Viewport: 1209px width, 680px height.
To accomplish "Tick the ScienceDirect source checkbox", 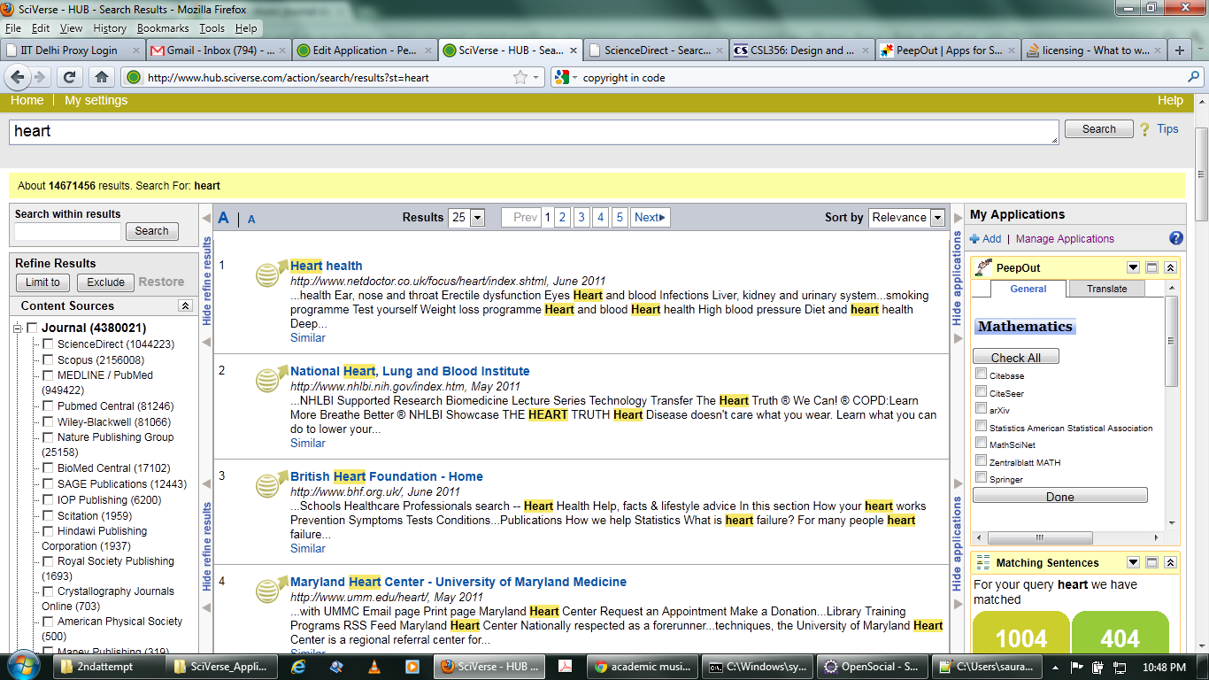I will tap(48, 344).
